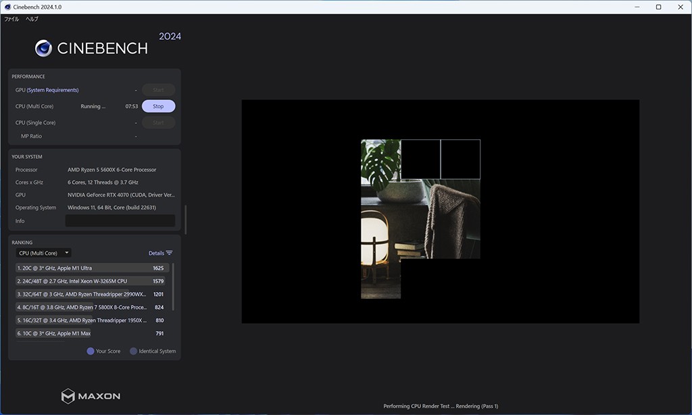Click the Info text field
Image resolution: width=692 pixels, height=415 pixels.
(120, 221)
